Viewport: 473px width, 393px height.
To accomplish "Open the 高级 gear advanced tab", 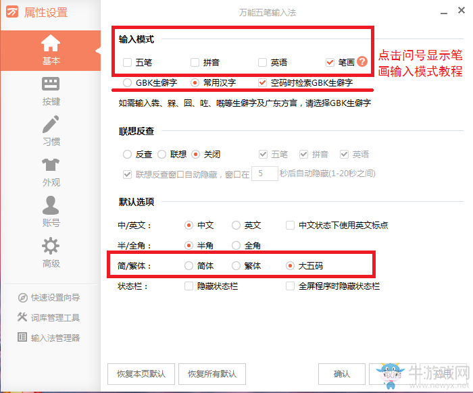I will tap(51, 253).
